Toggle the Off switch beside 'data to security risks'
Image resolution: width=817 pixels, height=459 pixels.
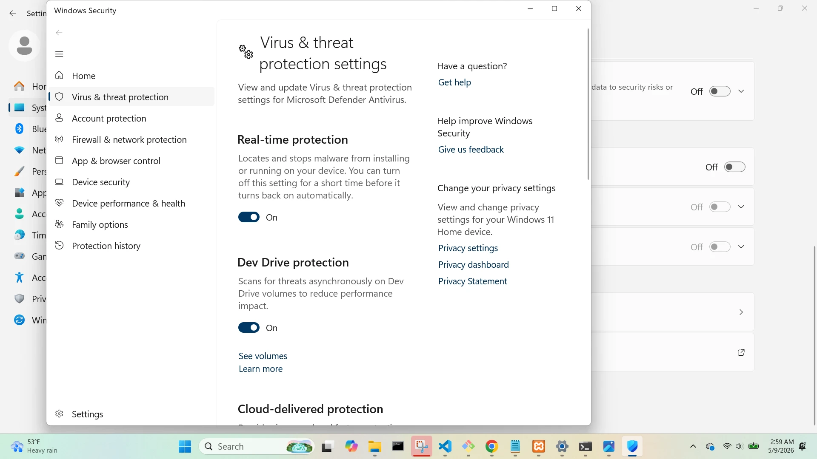tap(720, 91)
